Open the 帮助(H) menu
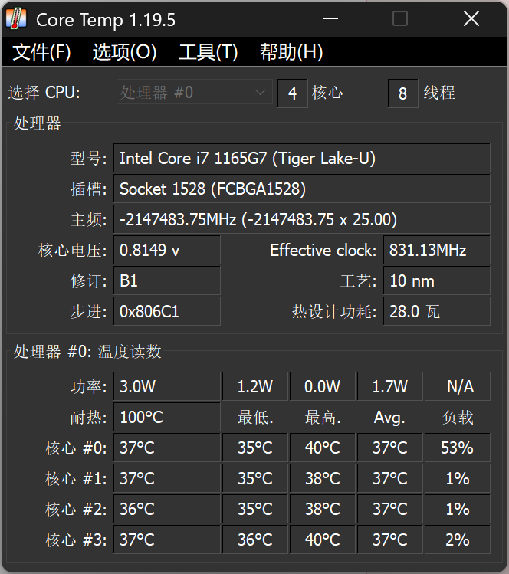Screen dimensions: 509x574 (291, 52)
